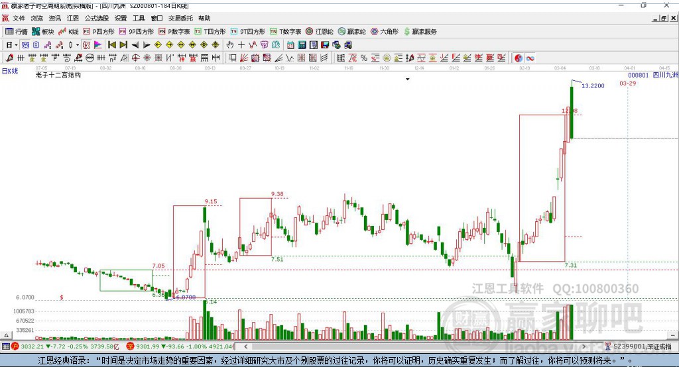Image resolution: width=679 pixels, height=367 pixels.
Task: Toggle the colored flag indicator icon
Action: [98, 45]
